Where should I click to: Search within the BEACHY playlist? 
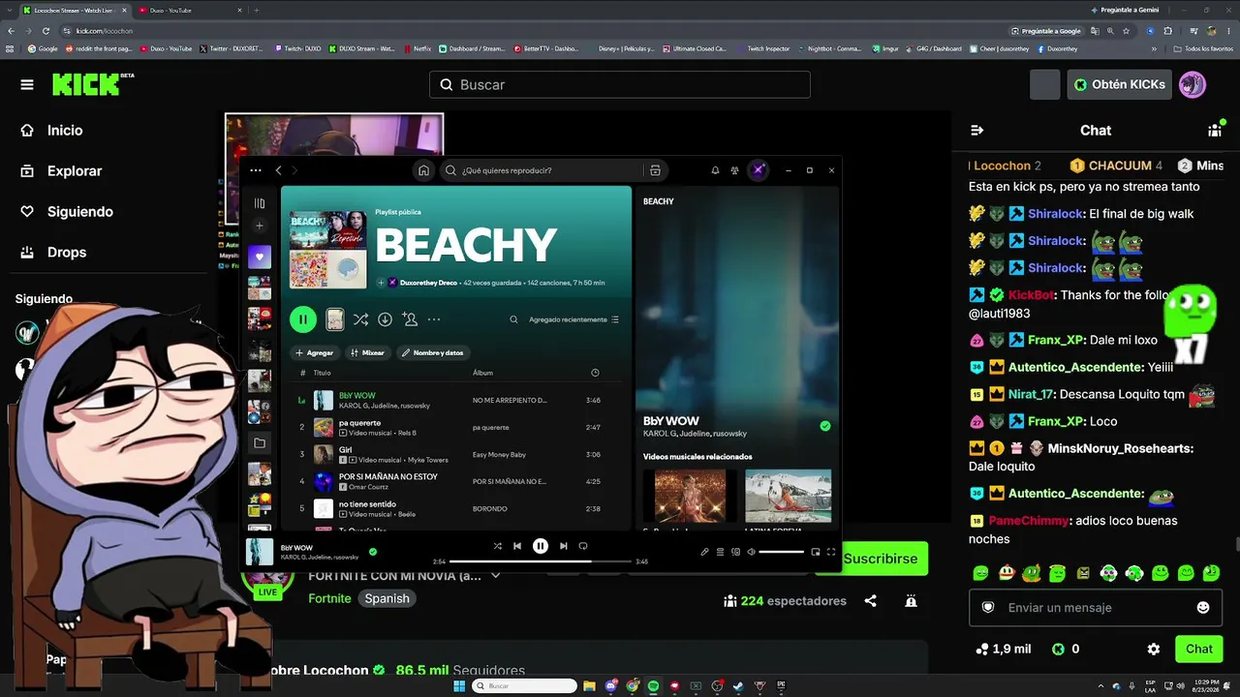[x=513, y=319]
